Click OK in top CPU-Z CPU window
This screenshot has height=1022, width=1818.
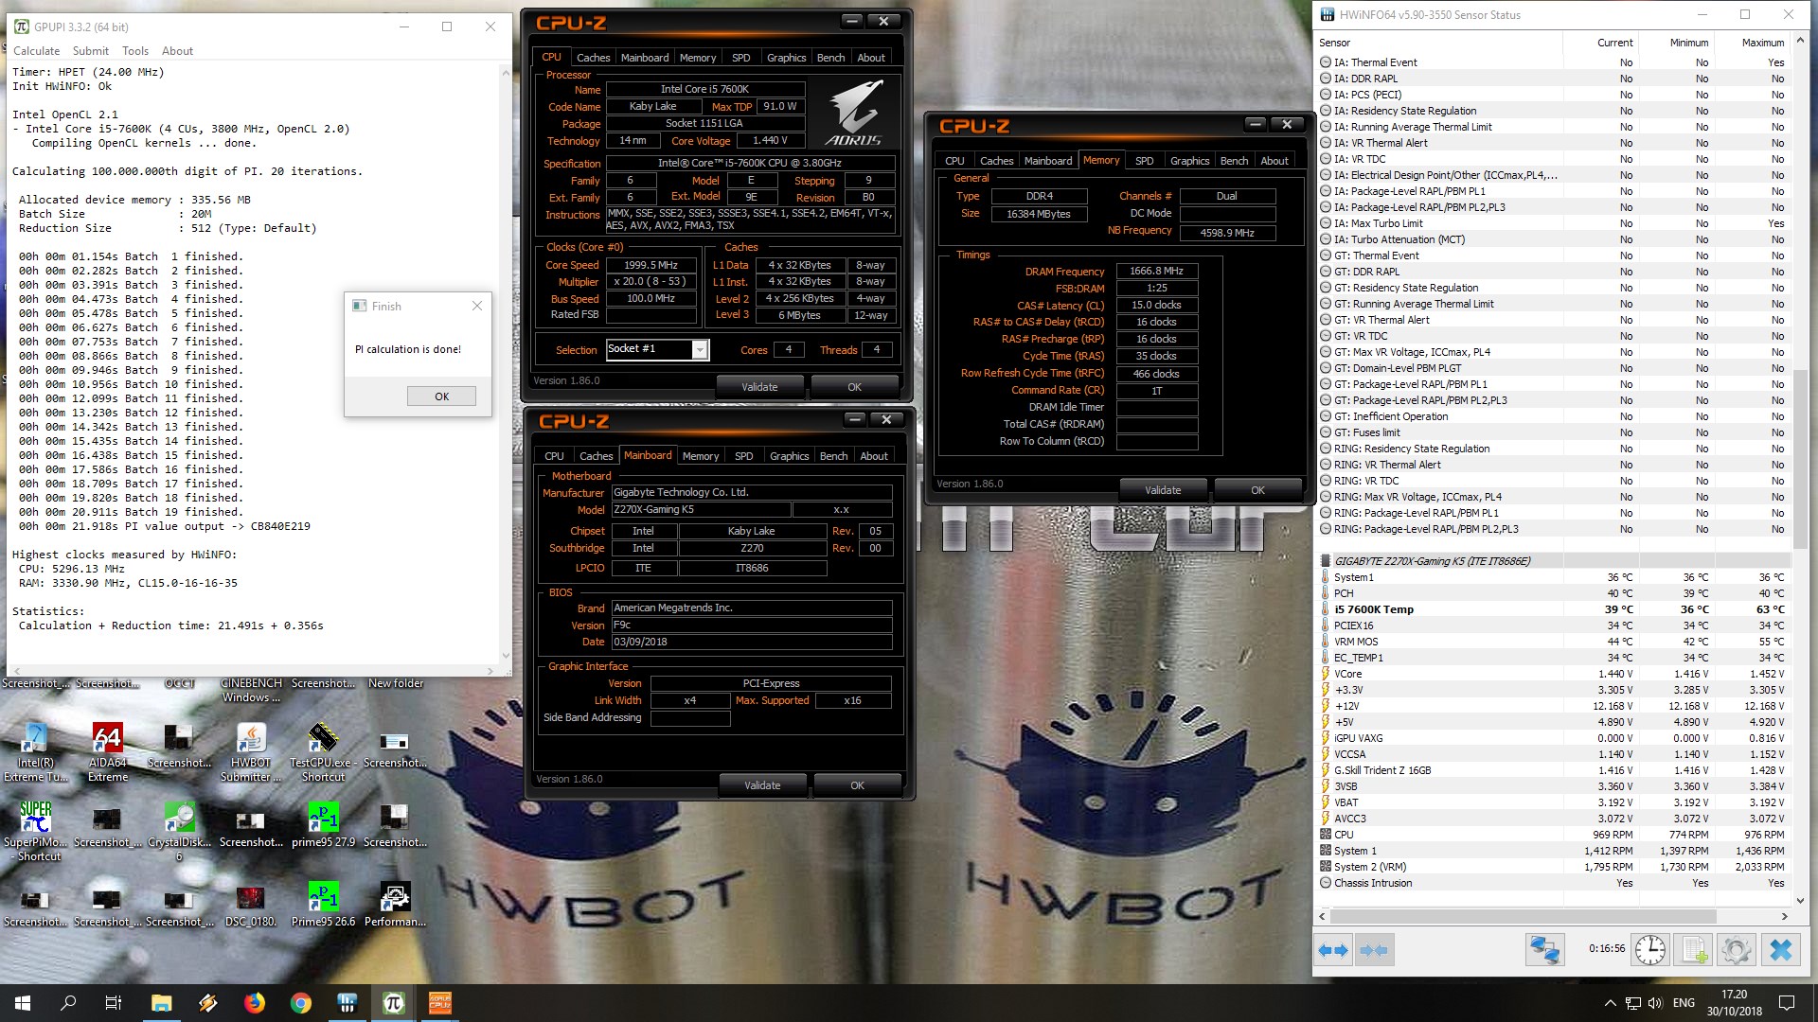854,386
